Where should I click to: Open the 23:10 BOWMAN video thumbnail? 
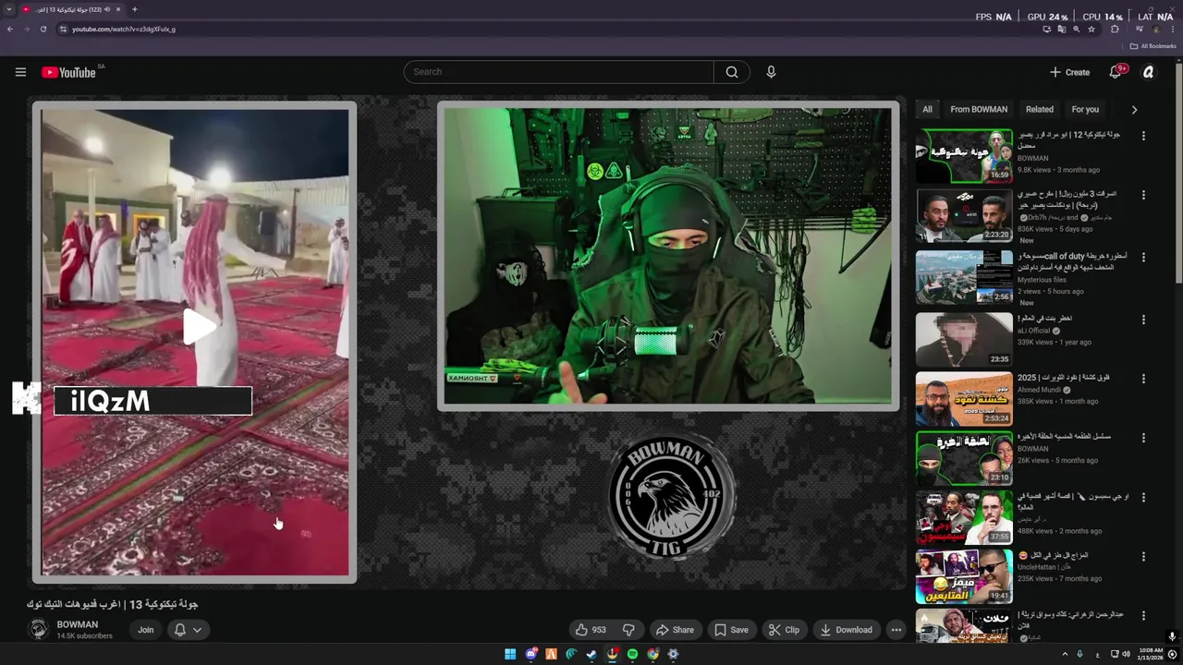click(x=964, y=458)
